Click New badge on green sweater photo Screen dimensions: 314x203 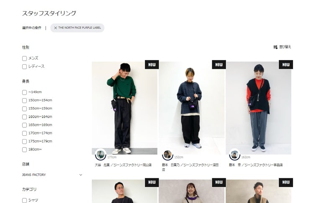(152, 65)
